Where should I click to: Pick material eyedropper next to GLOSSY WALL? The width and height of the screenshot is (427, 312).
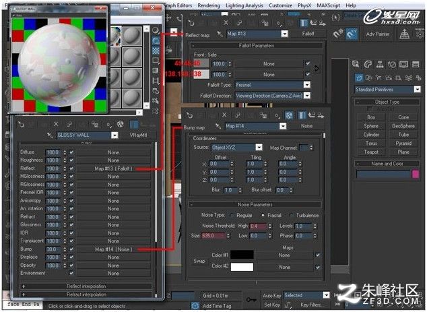[x=50, y=135]
